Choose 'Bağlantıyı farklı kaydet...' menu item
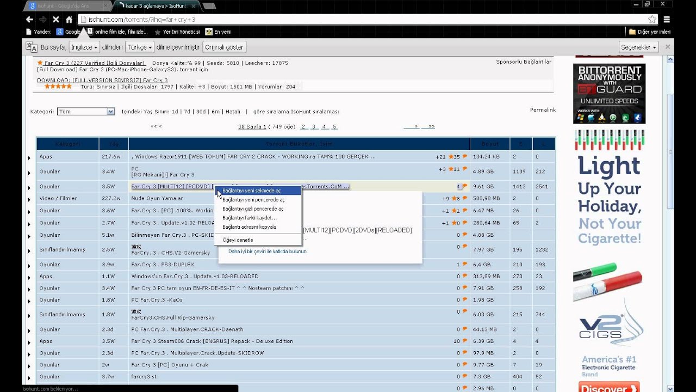The width and height of the screenshot is (696, 392). click(258, 218)
